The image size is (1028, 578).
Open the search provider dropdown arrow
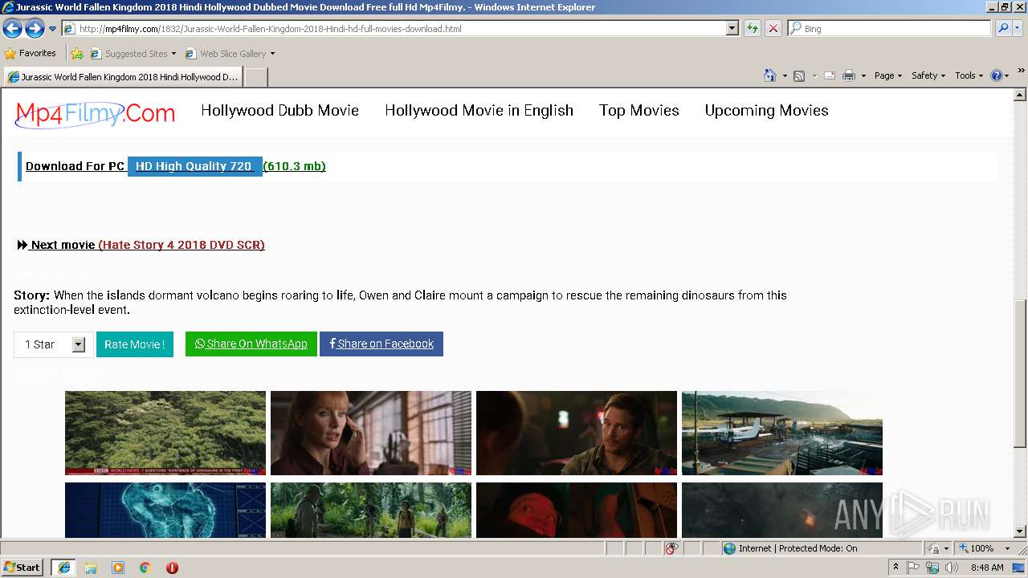tap(1018, 29)
